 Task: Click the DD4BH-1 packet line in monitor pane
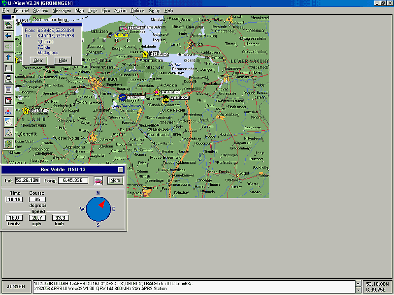click(x=113, y=284)
